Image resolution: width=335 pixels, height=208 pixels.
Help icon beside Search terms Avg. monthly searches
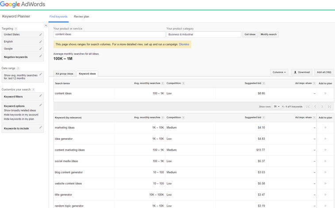click(x=162, y=83)
